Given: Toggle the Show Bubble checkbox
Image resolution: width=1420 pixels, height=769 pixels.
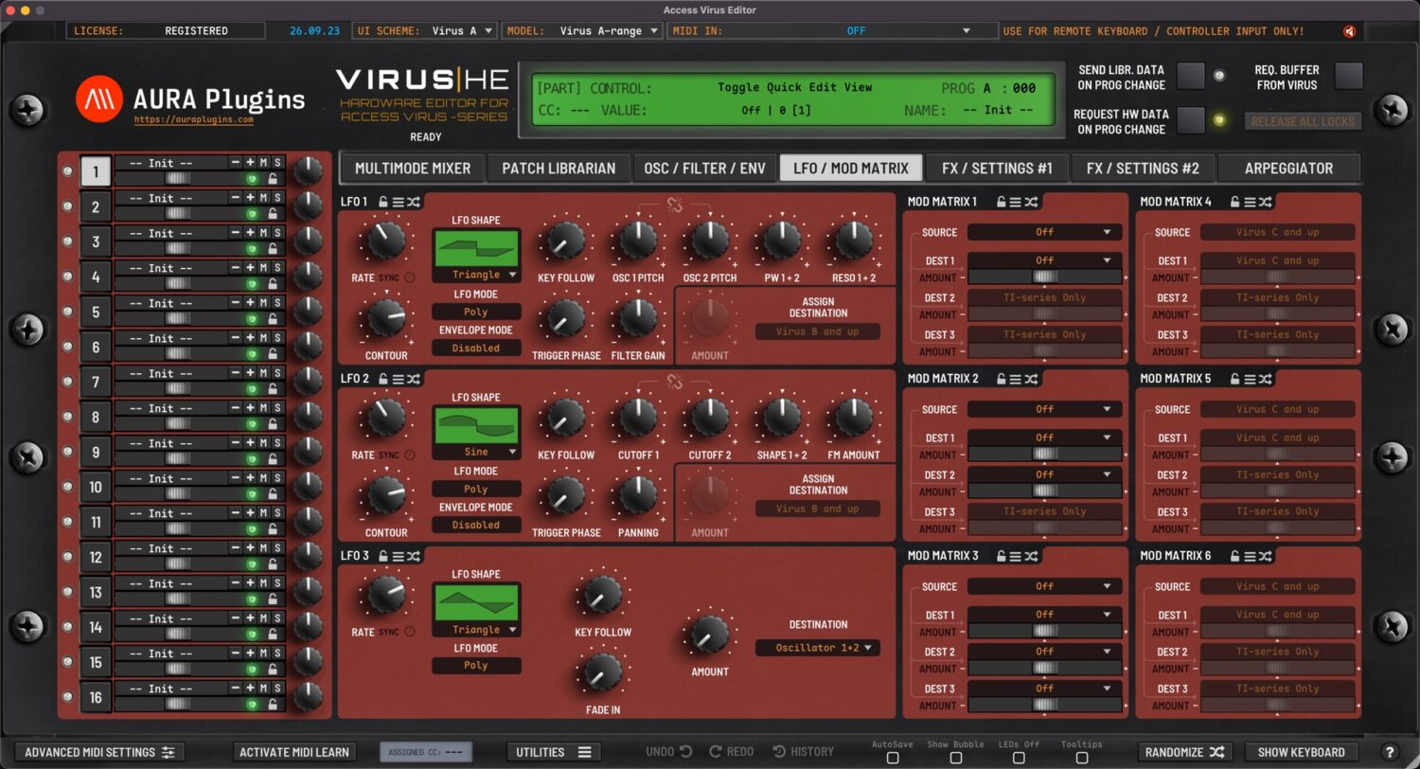Looking at the screenshot, I should click(x=956, y=758).
